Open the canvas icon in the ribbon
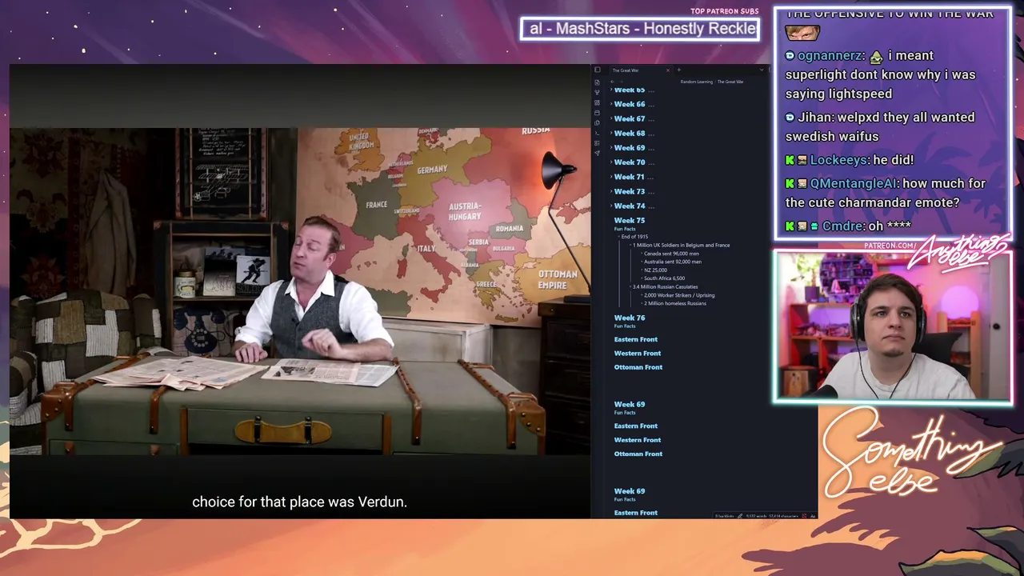 pyautogui.click(x=597, y=103)
